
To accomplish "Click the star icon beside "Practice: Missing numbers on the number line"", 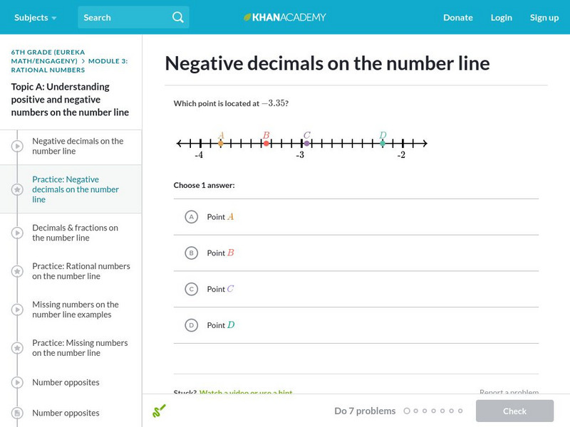I will (16, 348).
